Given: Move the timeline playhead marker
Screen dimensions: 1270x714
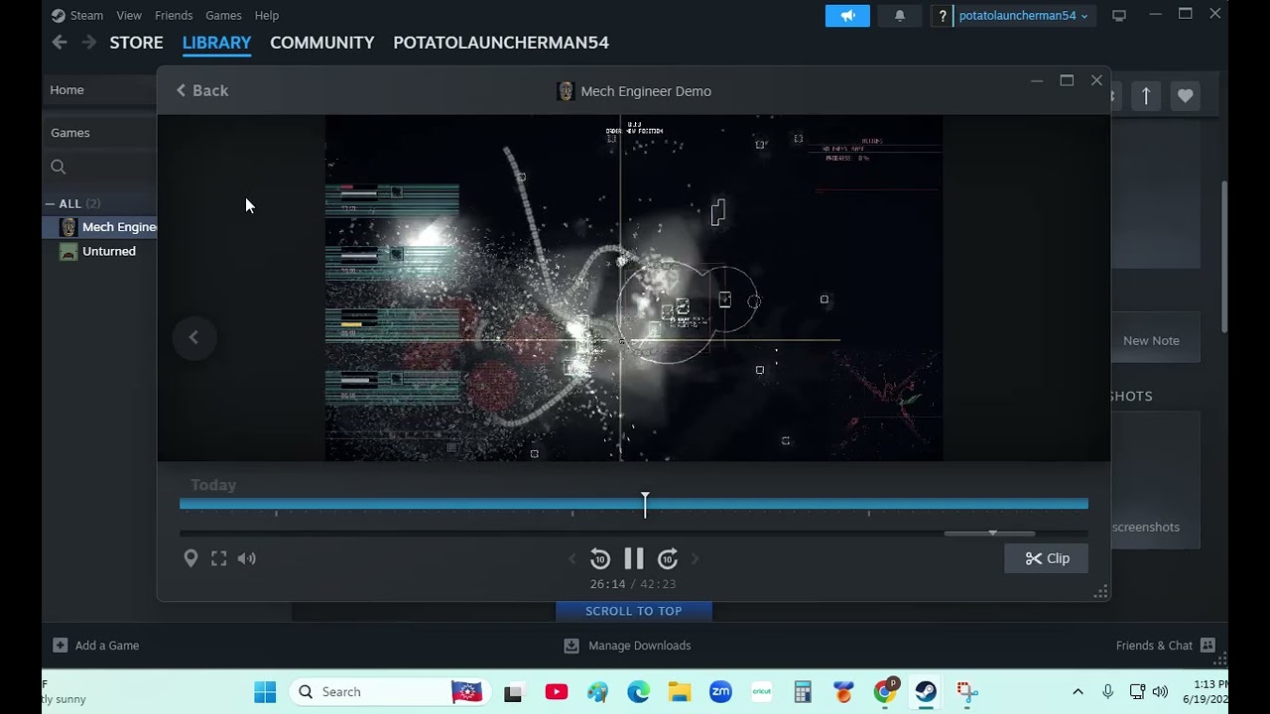Looking at the screenshot, I should tap(645, 504).
